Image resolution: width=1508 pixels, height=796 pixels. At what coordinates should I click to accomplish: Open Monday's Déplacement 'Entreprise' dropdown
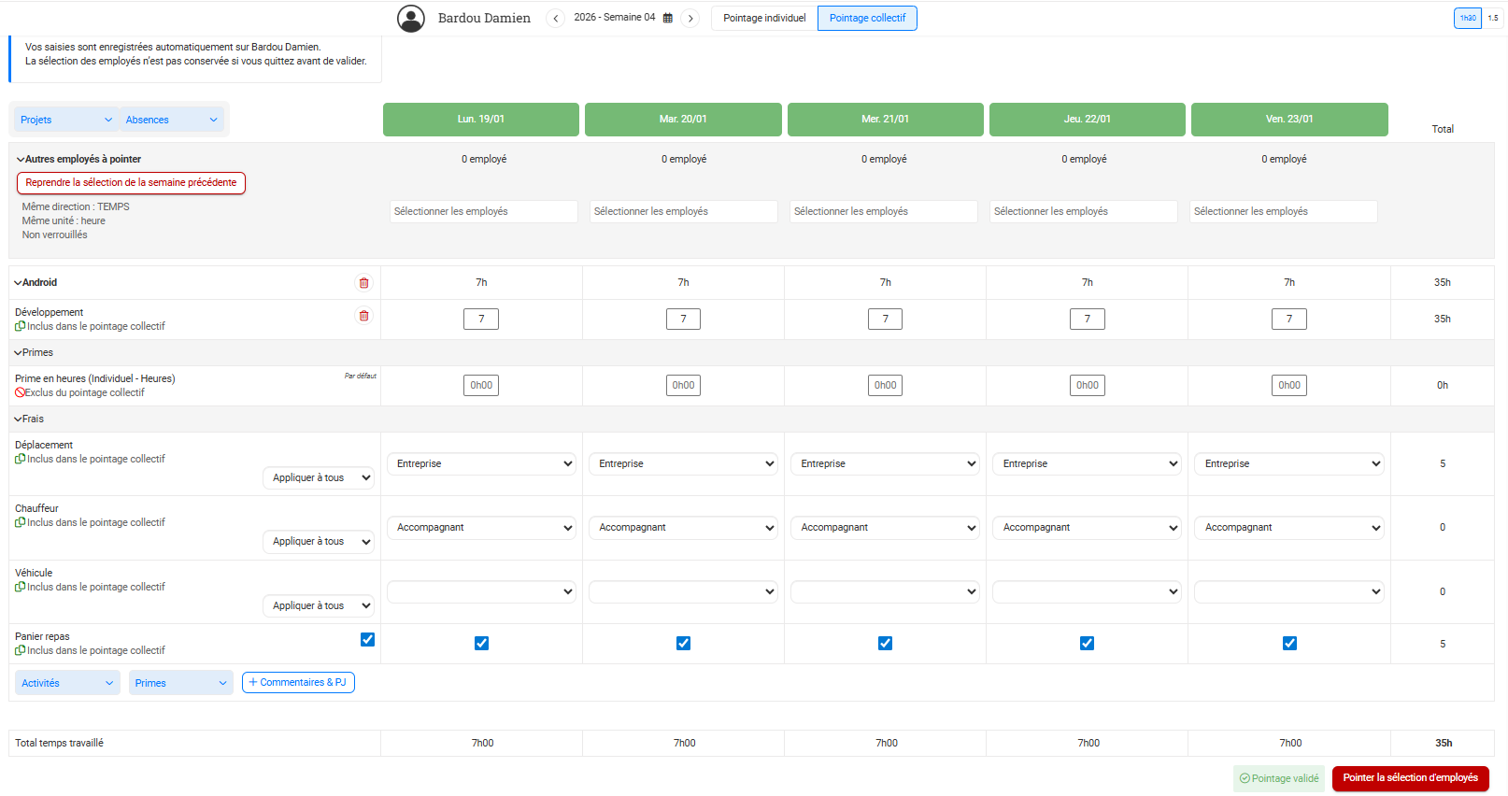pos(482,464)
